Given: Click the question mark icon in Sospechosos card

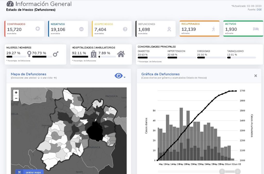Looking at the screenshot, I should click(125, 29).
